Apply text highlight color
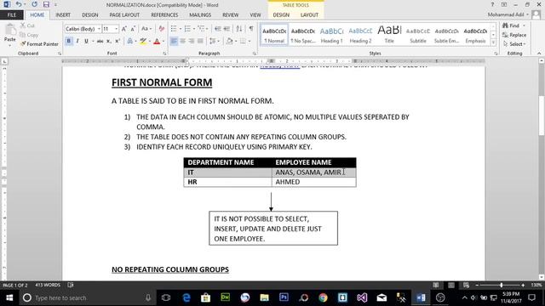Viewport: 545px width, 306px height. click(143, 42)
